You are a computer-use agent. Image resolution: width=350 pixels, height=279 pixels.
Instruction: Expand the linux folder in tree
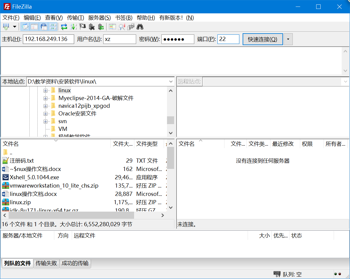[46, 91]
